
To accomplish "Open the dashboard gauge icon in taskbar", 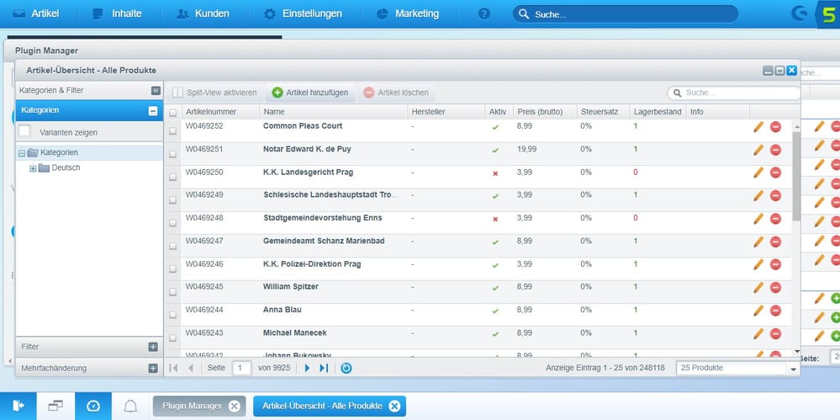I will click(x=93, y=406).
